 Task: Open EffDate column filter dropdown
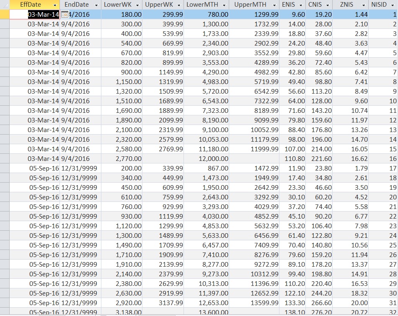pyautogui.click(x=55, y=5)
